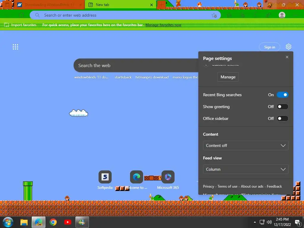Select the New tab tab
The height and width of the screenshot is (228, 304).
(120, 5)
